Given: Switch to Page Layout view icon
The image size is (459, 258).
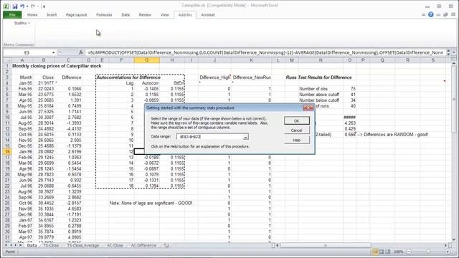Looking at the screenshot, I should coord(382,252).
